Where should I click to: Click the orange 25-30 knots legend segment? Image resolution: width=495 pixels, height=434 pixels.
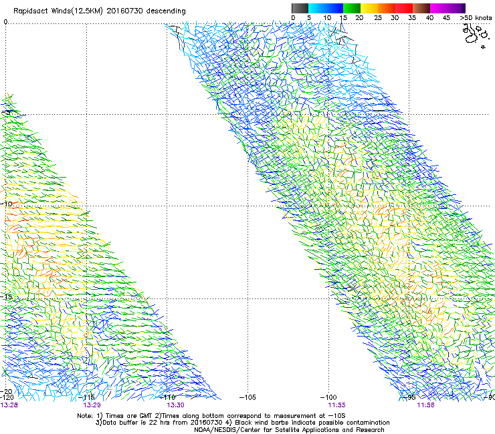387,8
